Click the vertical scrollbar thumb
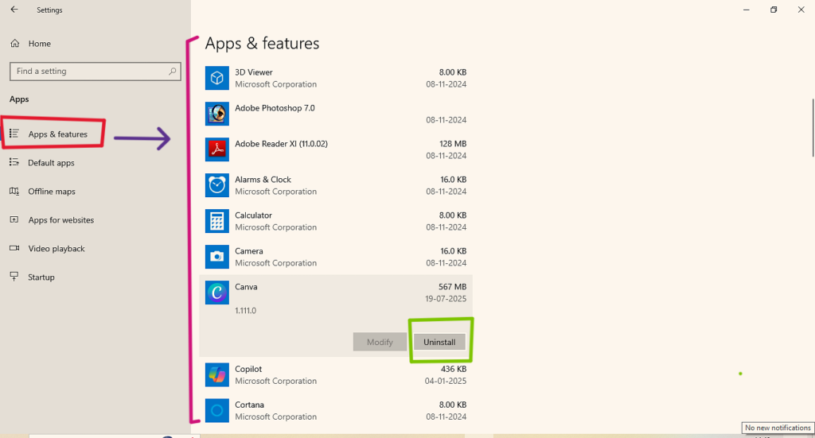Screen dimensions: 815x438 point(813,128)
